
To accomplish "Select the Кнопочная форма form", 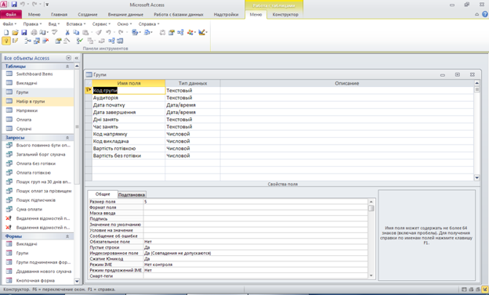I will (x=38, y=280).
